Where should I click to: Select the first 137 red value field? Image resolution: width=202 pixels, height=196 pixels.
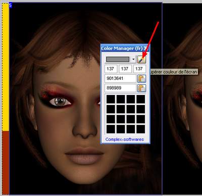111,69
